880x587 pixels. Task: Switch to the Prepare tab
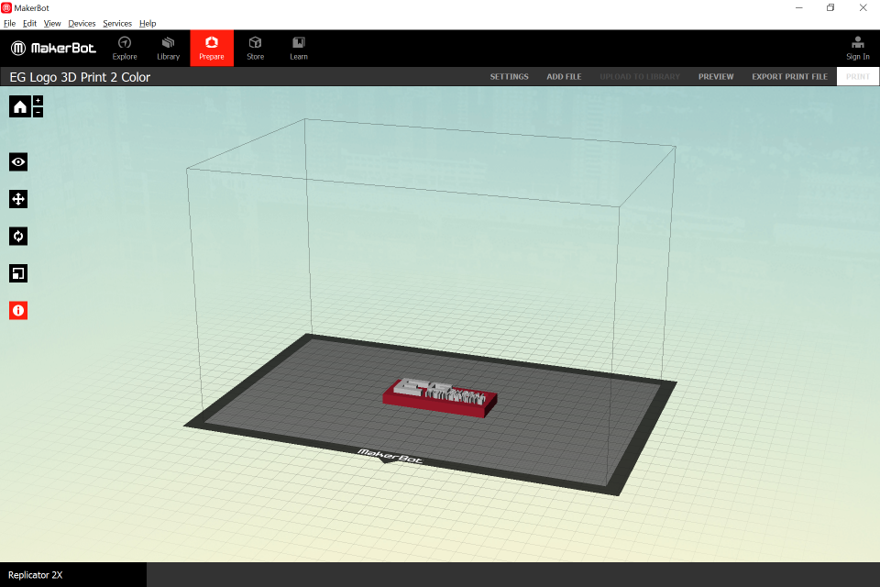click(212, 49)
